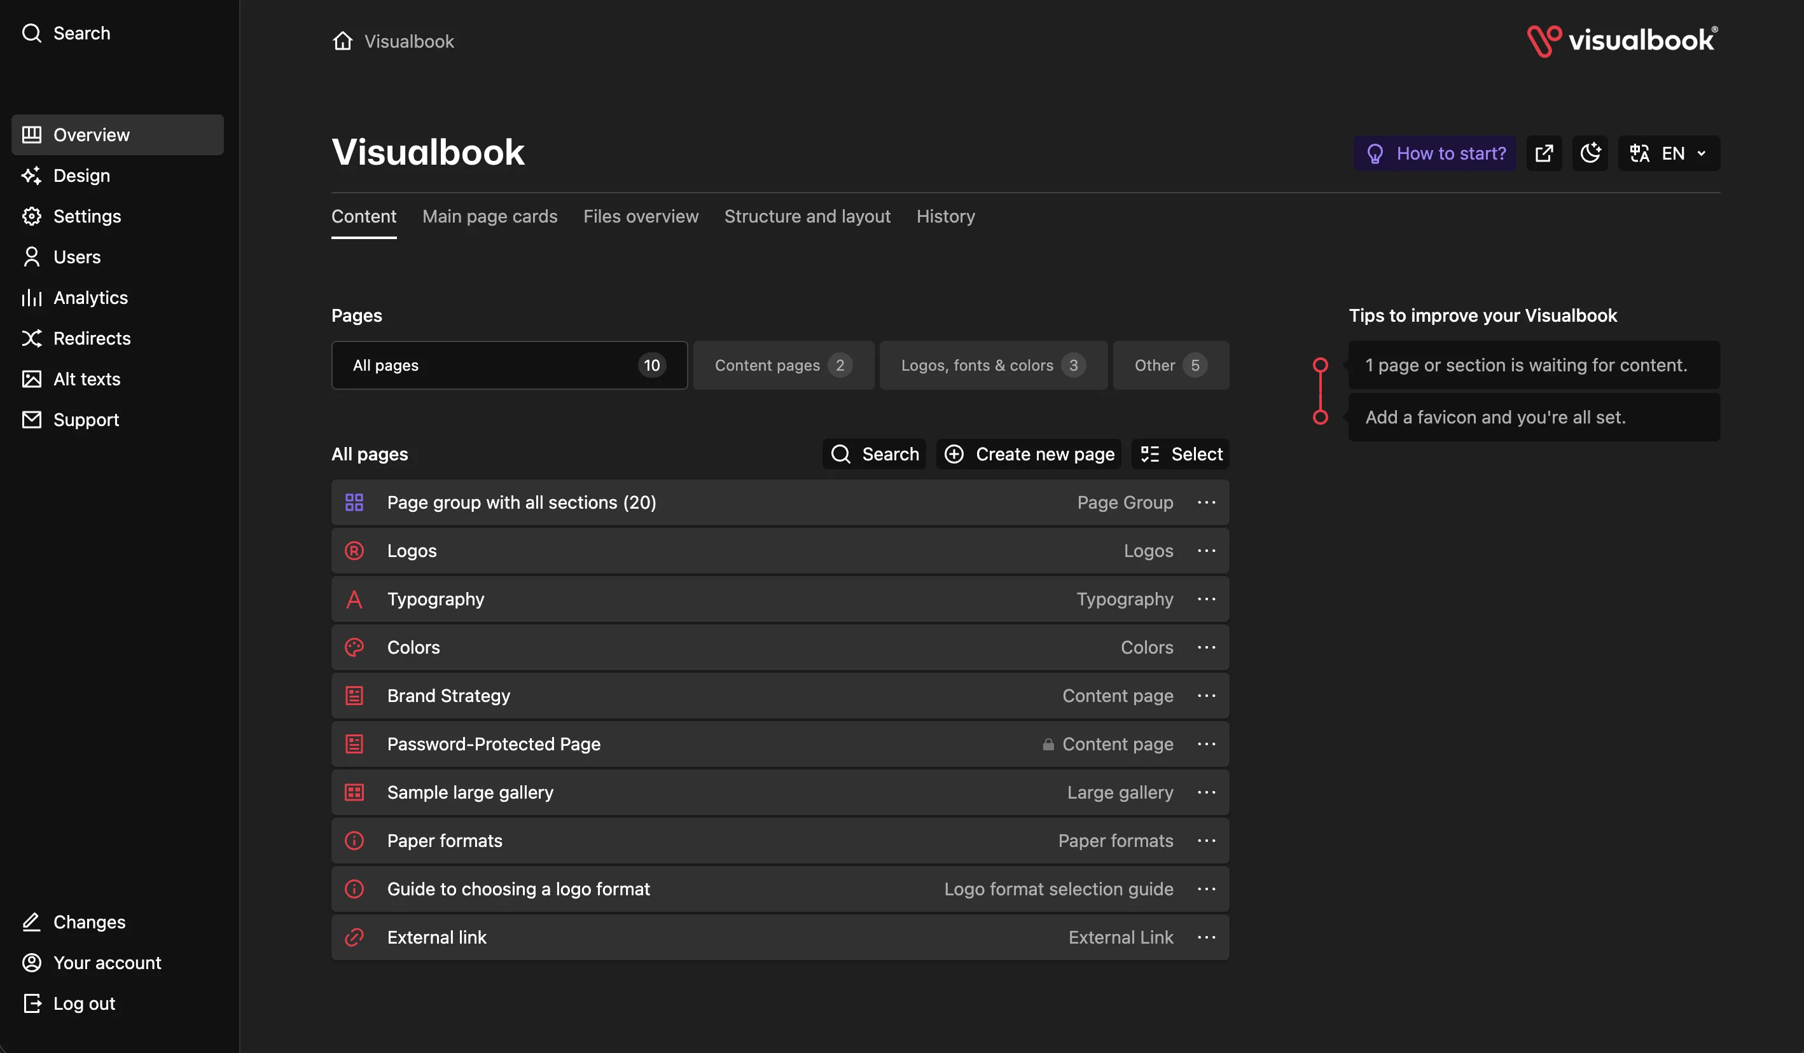
Task: Click the Visualbook breadcrumb link
Action: pyautogui.click(x=409, y=41)
